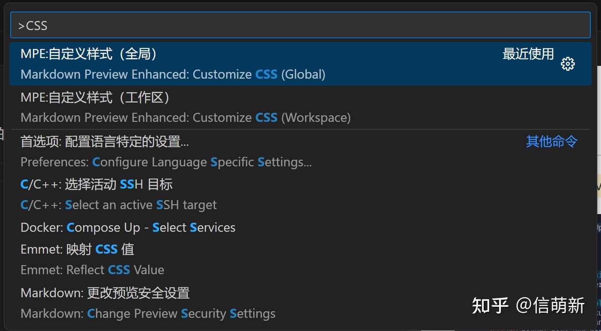Run "C/C++: Select an active SSH target"
Screen dimensions: 601x331
pyautogui.click(x=119, y=205)
